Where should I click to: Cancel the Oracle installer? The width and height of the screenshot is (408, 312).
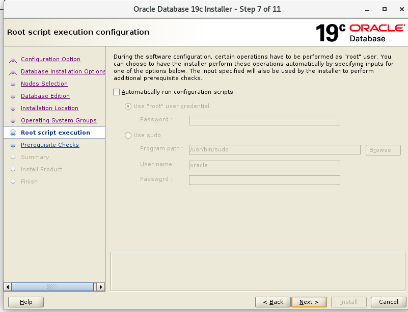(388, 302)
